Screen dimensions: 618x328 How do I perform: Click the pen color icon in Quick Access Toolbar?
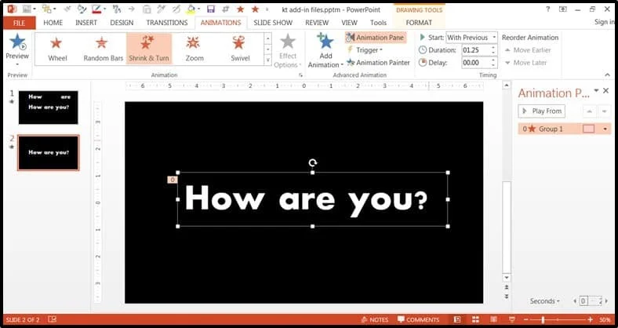(x=96, y=9)
